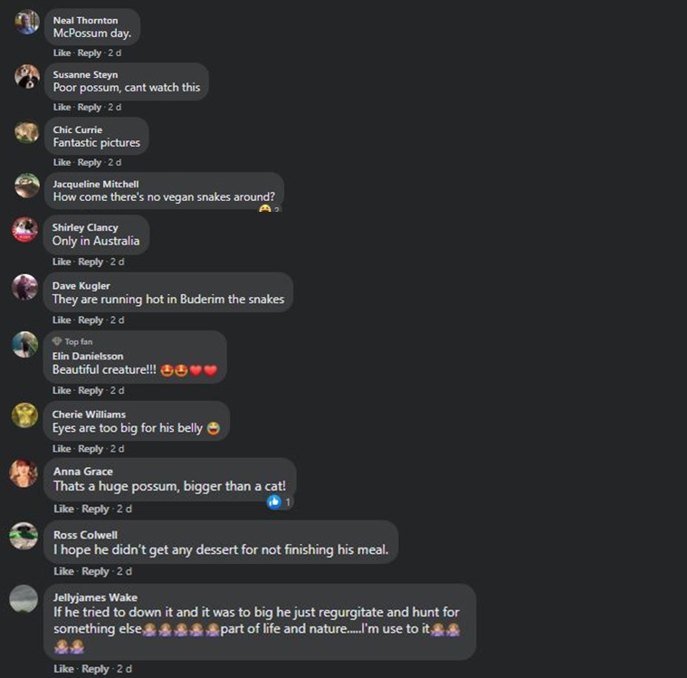Open Anna Grace's name link
The height and width of the screenshot is (678, 687).
click(x=82, y=472)
